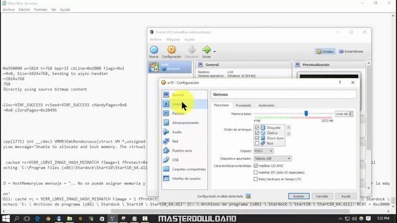
Task: Click volume icon in system tray
Action: (x=354, y=219)
